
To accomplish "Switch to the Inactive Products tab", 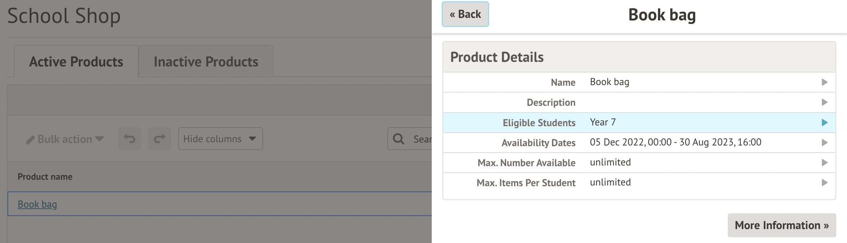I will coord(206,62).
